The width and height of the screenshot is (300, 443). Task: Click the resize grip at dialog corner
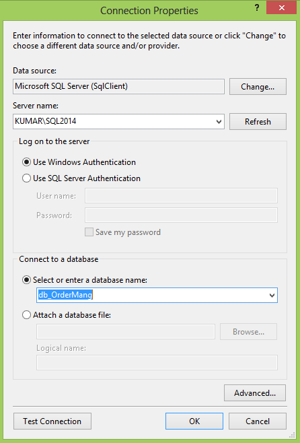tap(292, 435)
